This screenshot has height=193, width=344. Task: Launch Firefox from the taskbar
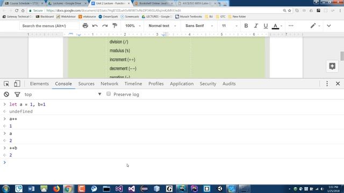(x=56, y=189)
